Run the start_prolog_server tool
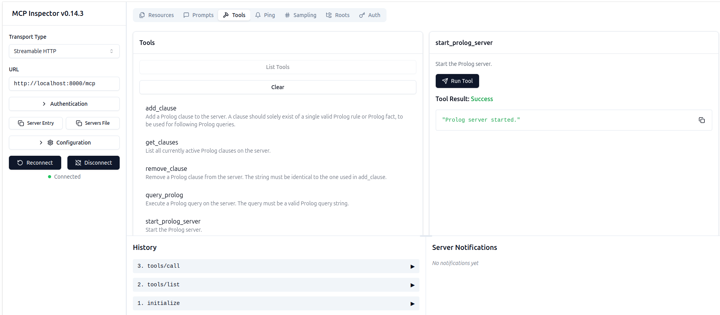This screenshot has height=315, width=720. coord(457,81)
